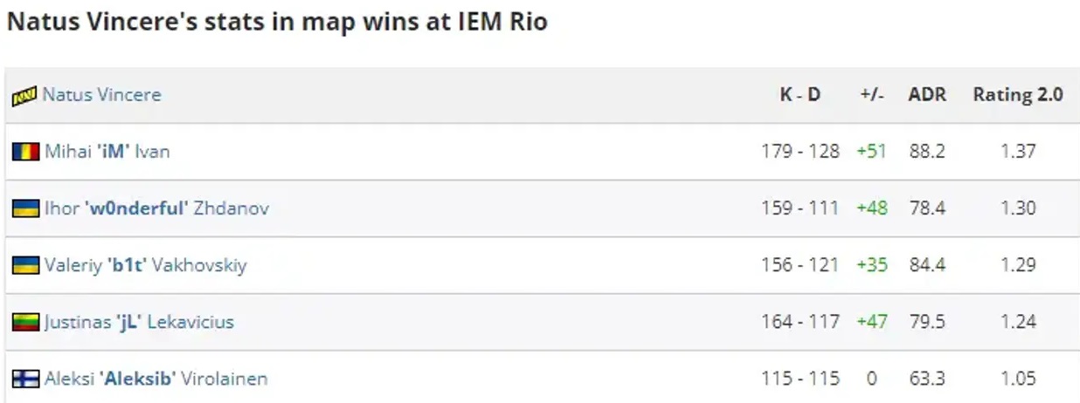
Task: Click the Romanian flag next to iM
Action: 25,152
